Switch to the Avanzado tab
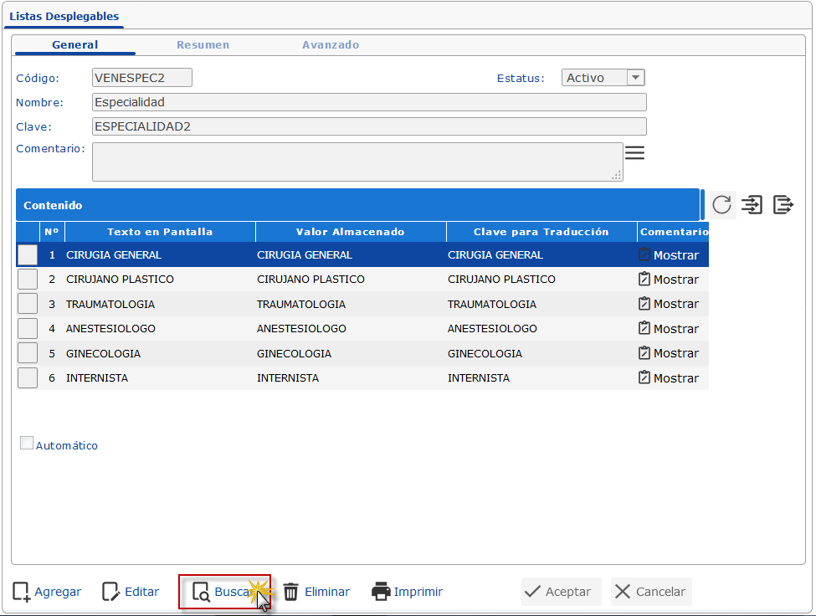This screenshot has height=616, width=816. click(x=331, y=45)
